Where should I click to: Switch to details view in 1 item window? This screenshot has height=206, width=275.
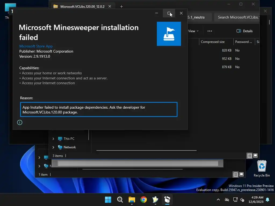coord(236,174)
